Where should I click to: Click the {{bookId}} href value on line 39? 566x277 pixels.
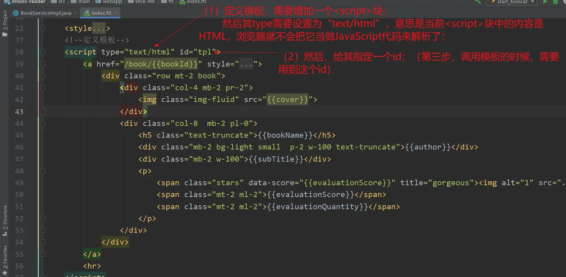[161, 64]
